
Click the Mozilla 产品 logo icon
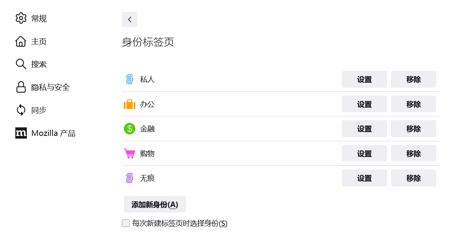21,133
